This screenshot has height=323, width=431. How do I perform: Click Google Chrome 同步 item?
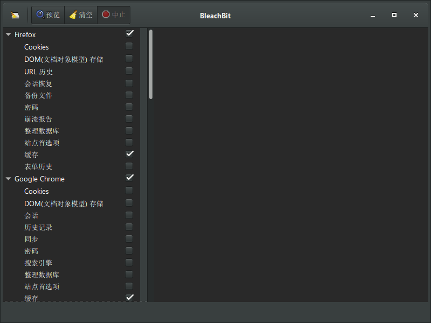(x=31, y=239)
